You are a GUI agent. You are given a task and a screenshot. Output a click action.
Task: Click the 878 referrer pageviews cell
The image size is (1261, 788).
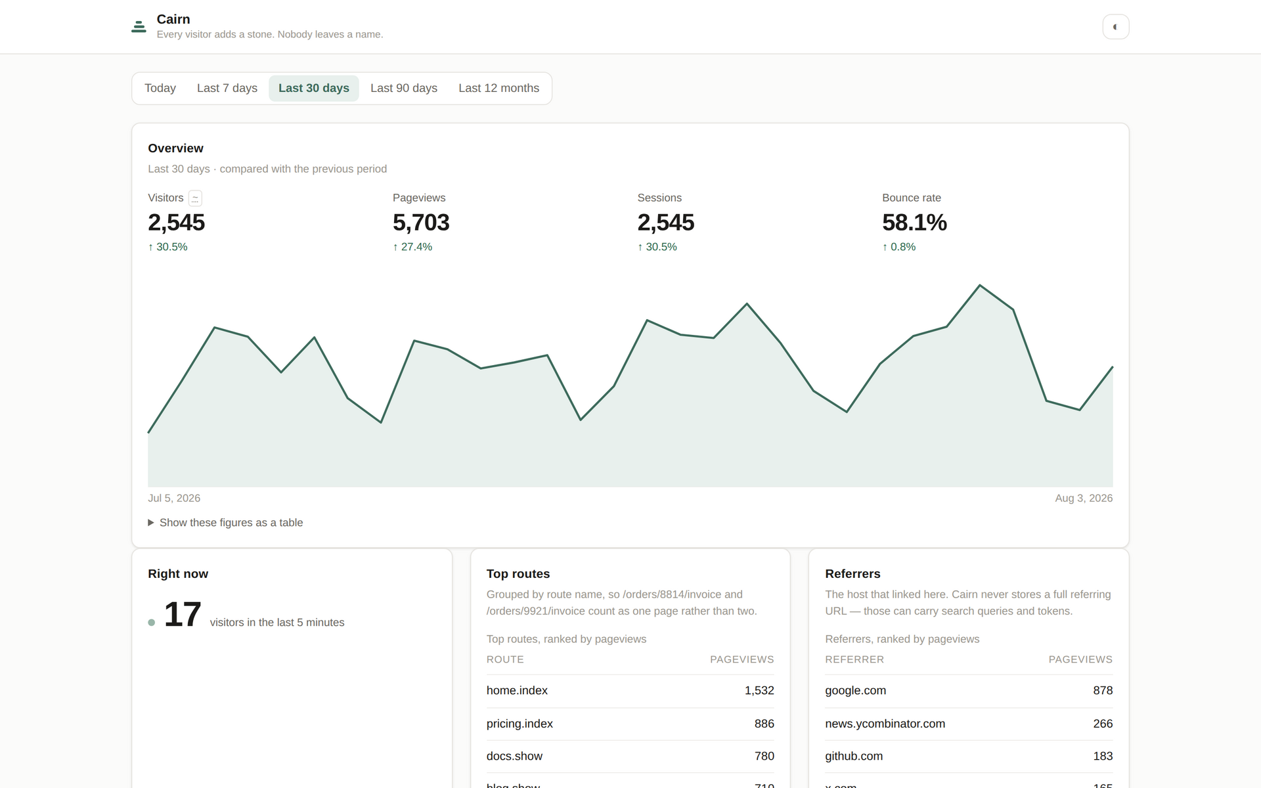tap(1103, 691)
